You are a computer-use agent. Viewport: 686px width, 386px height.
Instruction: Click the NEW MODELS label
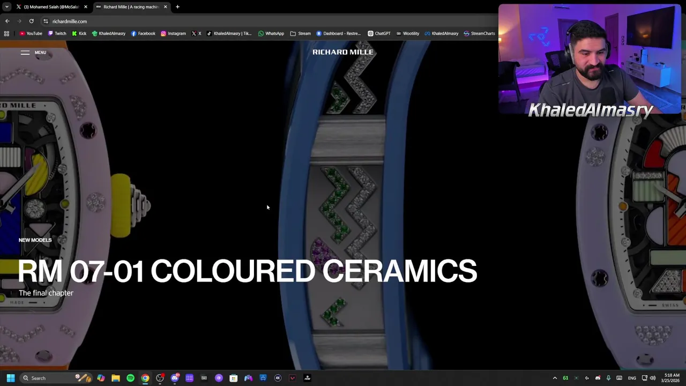pyautogui.click(x=35, y=240)
